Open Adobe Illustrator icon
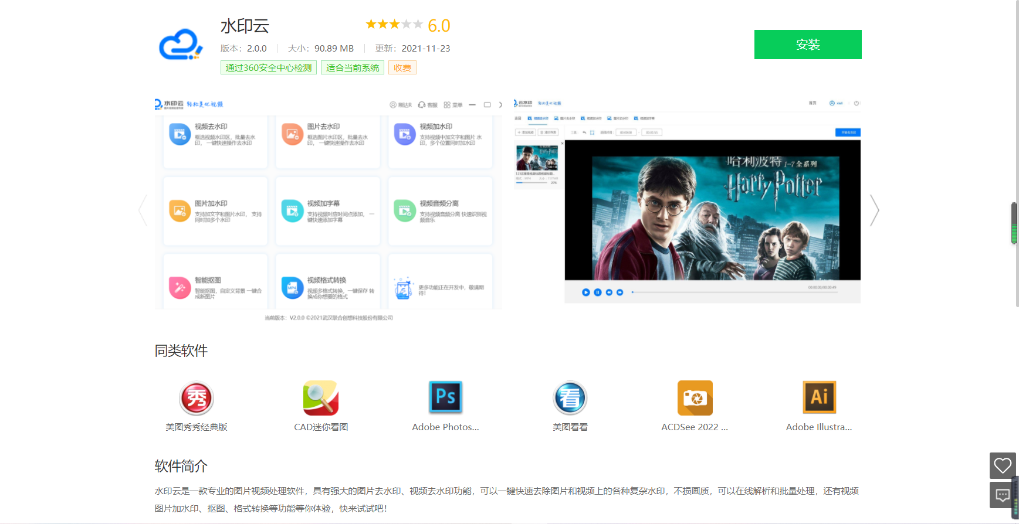1019x524 pixels. click(820, 397)
